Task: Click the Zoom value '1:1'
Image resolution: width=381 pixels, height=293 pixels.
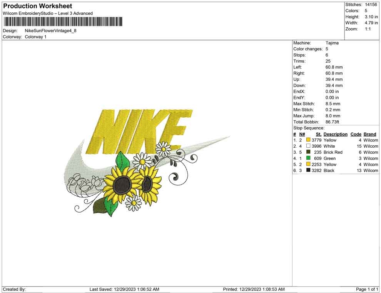Action: [x=368, y=29]
